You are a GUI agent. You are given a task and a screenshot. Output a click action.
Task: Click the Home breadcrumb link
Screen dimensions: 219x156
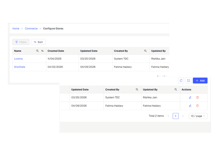click(x=16, y=28)
